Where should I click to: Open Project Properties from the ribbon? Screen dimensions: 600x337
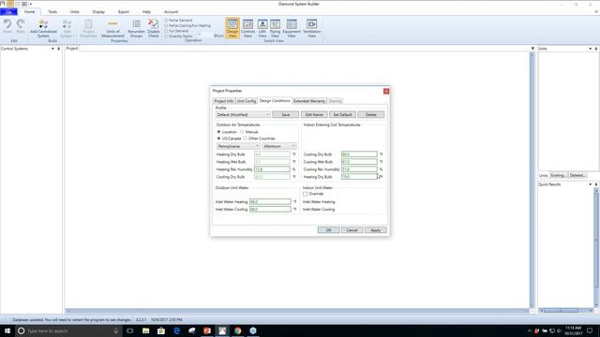pos(88,28)
